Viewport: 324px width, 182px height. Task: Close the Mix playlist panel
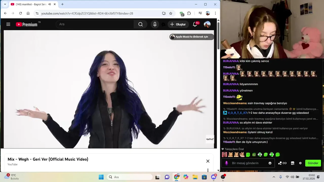(208, 161)
